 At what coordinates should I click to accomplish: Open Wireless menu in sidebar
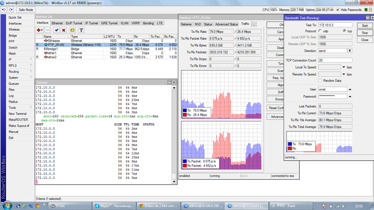pyautogui.click(x=14, y=29)
